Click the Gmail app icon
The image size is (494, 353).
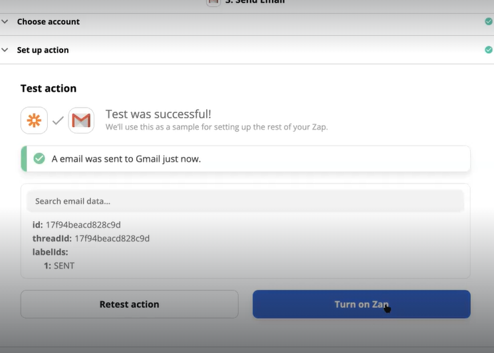point(81,120)
